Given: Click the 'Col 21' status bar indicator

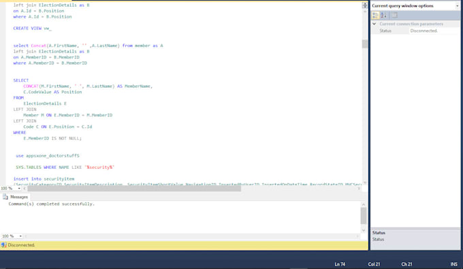Looking at the screenshot, I should 374,264.
